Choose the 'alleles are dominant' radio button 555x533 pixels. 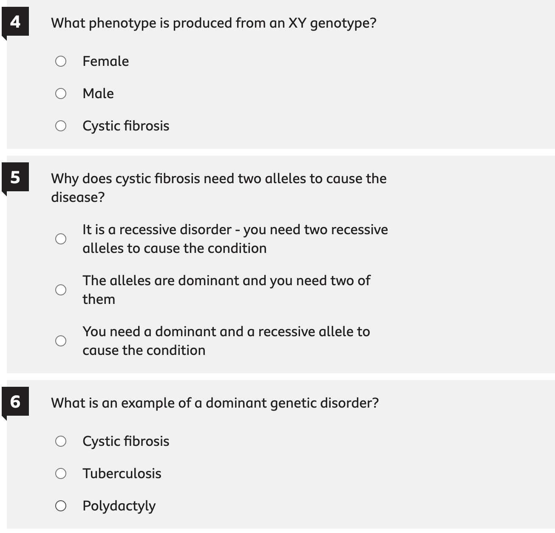(61, 290)
